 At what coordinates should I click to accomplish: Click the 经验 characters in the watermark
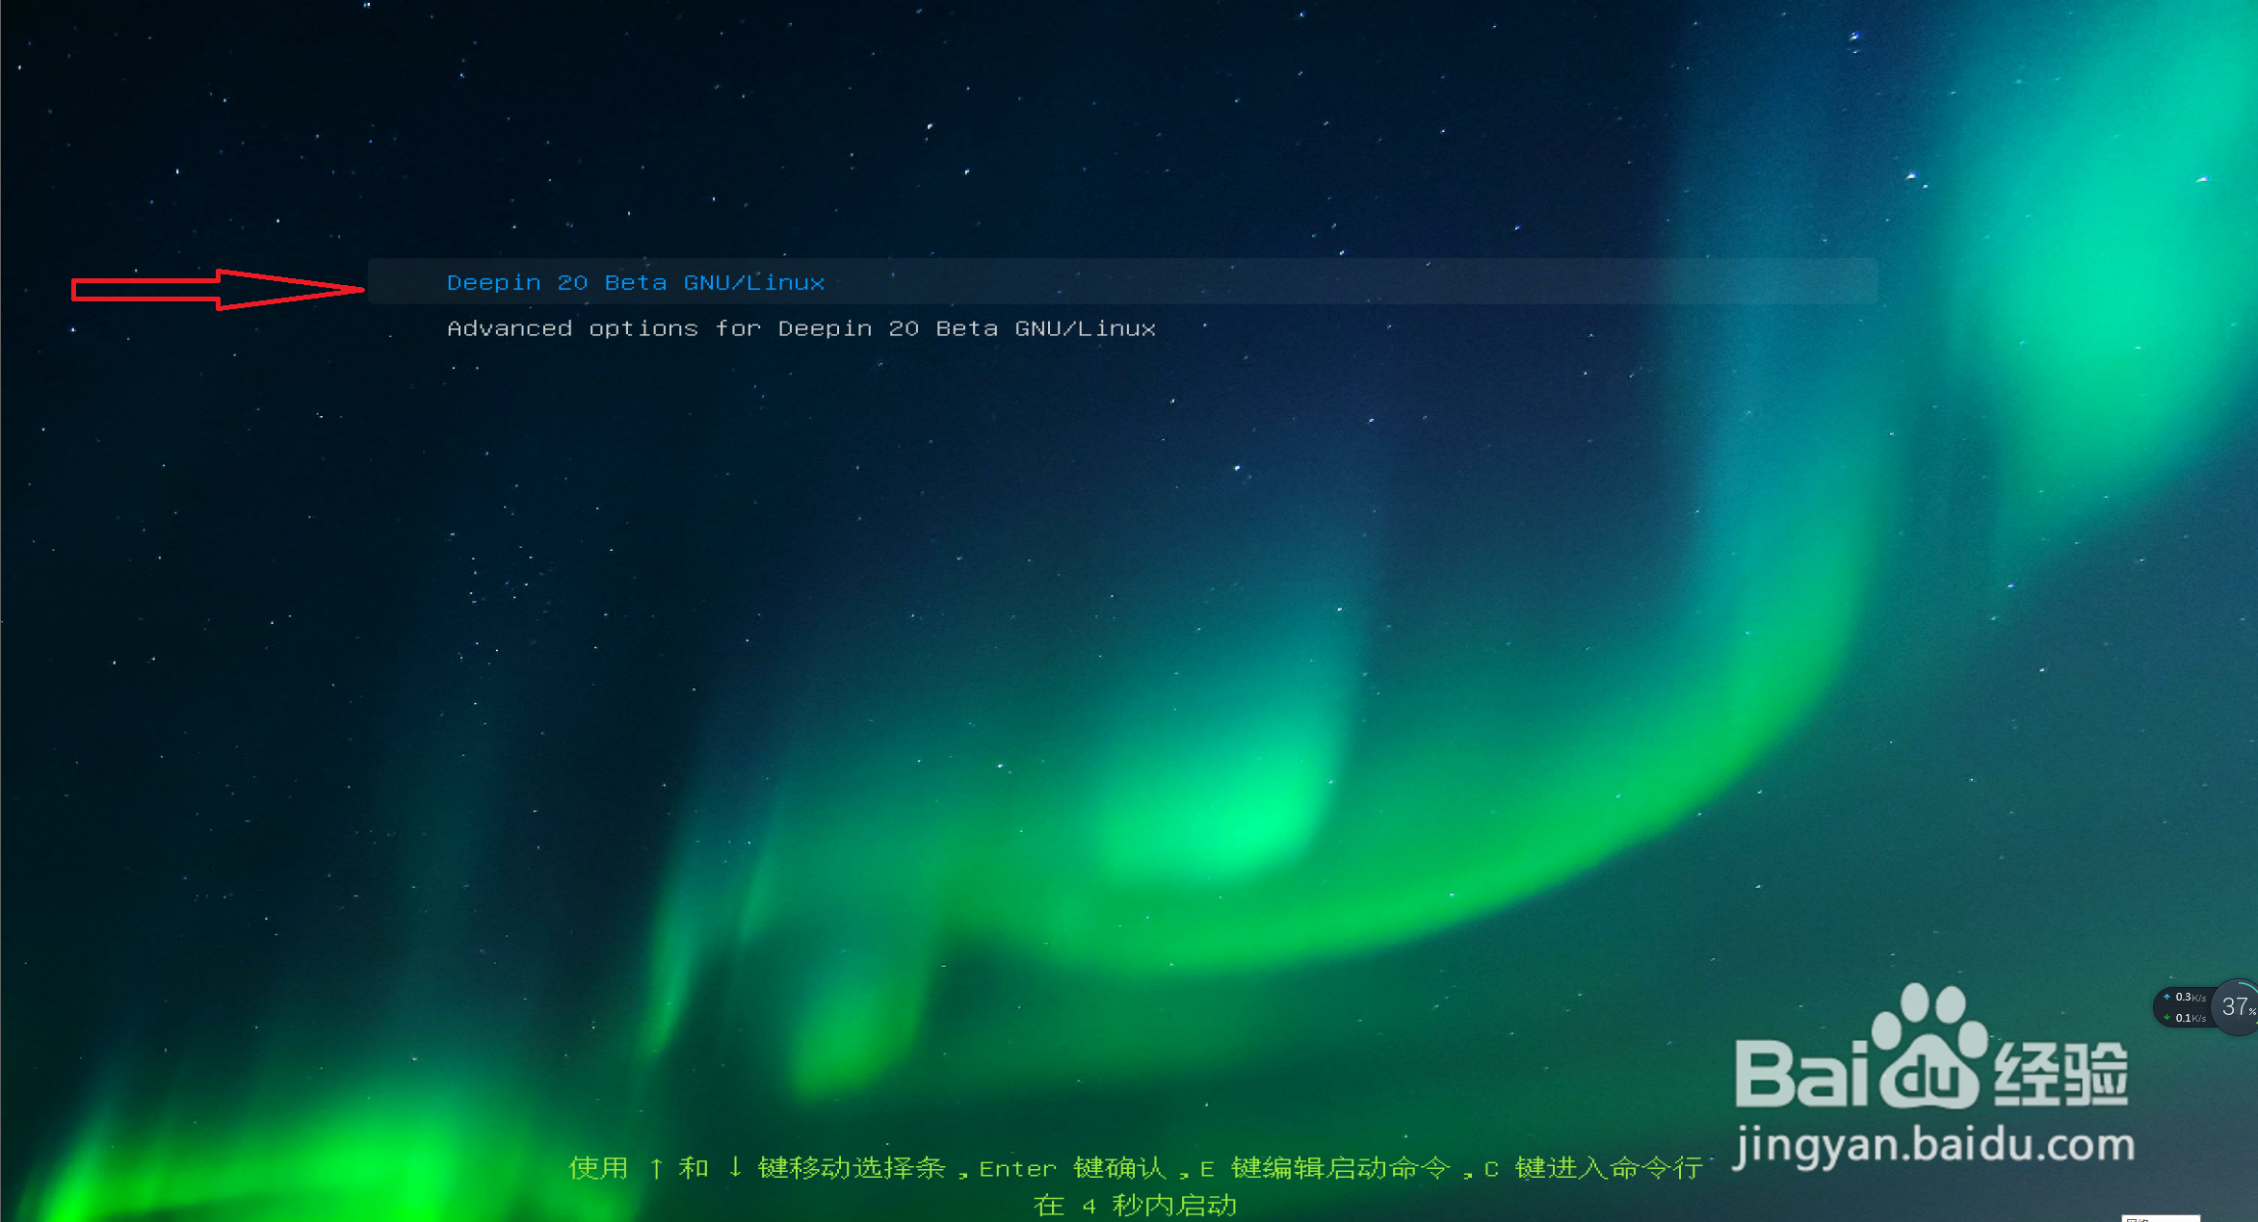[2060, 1074]
